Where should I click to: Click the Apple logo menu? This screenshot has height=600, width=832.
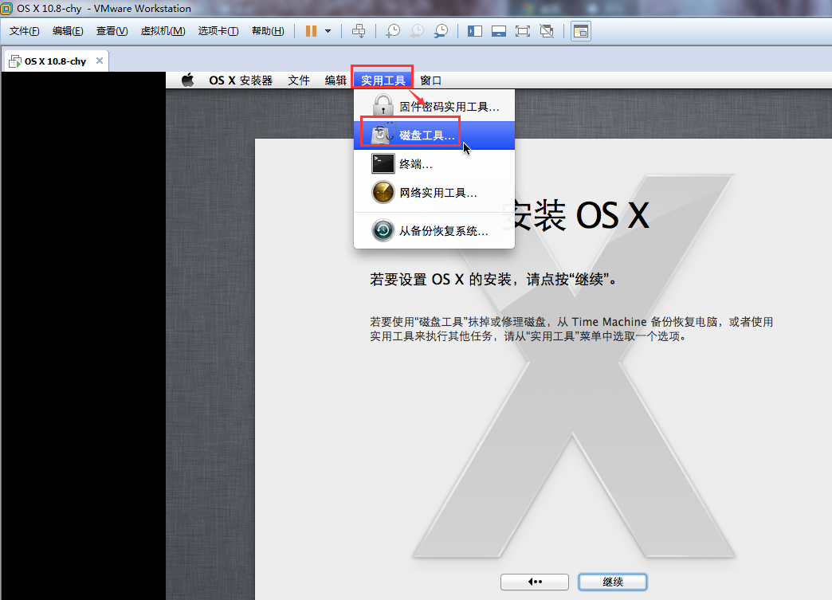(188, 80)
